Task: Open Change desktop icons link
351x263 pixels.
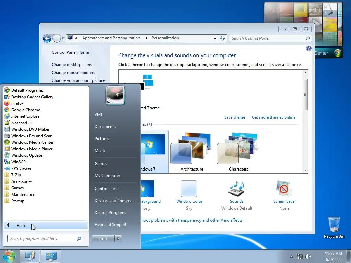Action: click(72, 65)
